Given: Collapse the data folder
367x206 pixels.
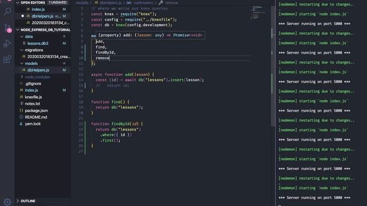Looking at the screenshot, I should pyautogui.click(x=22, y=37).
